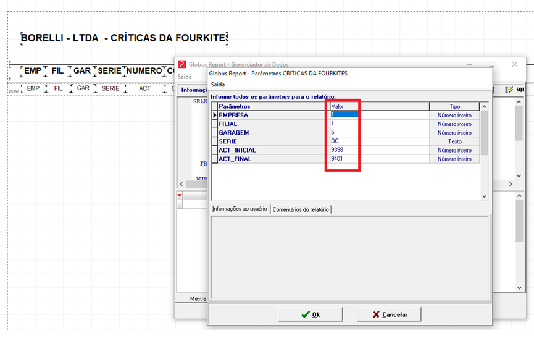534x341 pixels.
Task: Select EMP header label in report design
Action: [x=33, y=70]
